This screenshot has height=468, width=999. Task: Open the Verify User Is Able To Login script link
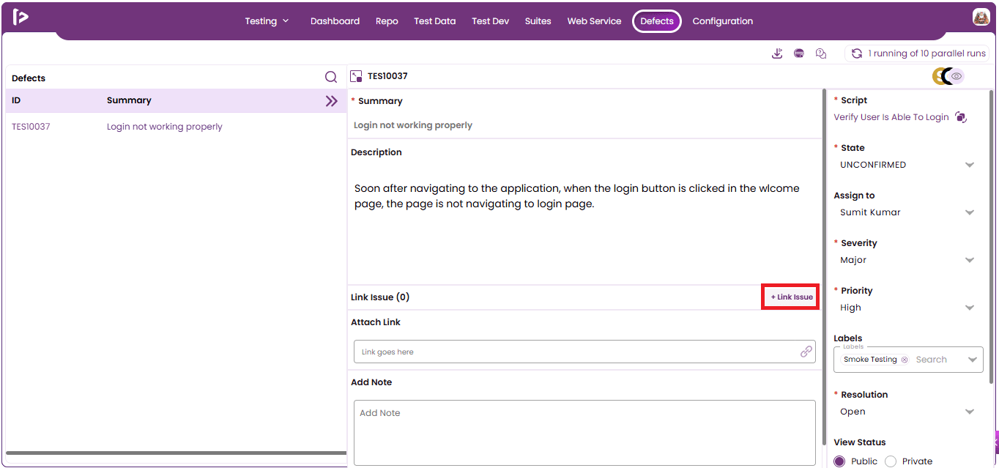(891, 117)
